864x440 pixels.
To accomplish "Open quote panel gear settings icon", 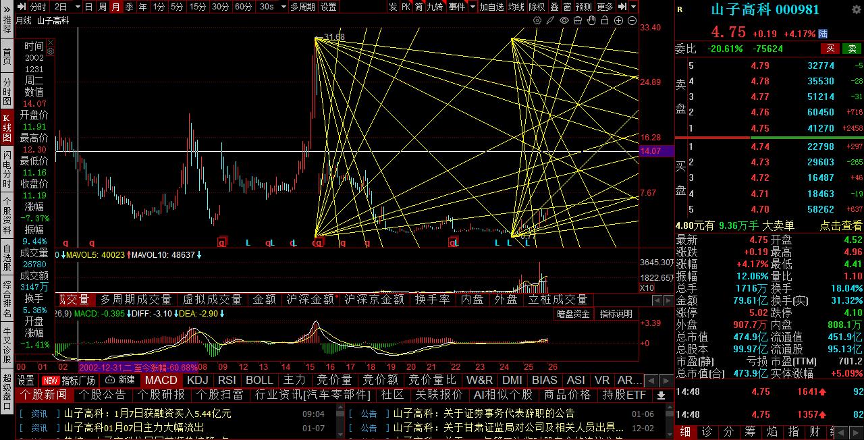I will point(857,9).
